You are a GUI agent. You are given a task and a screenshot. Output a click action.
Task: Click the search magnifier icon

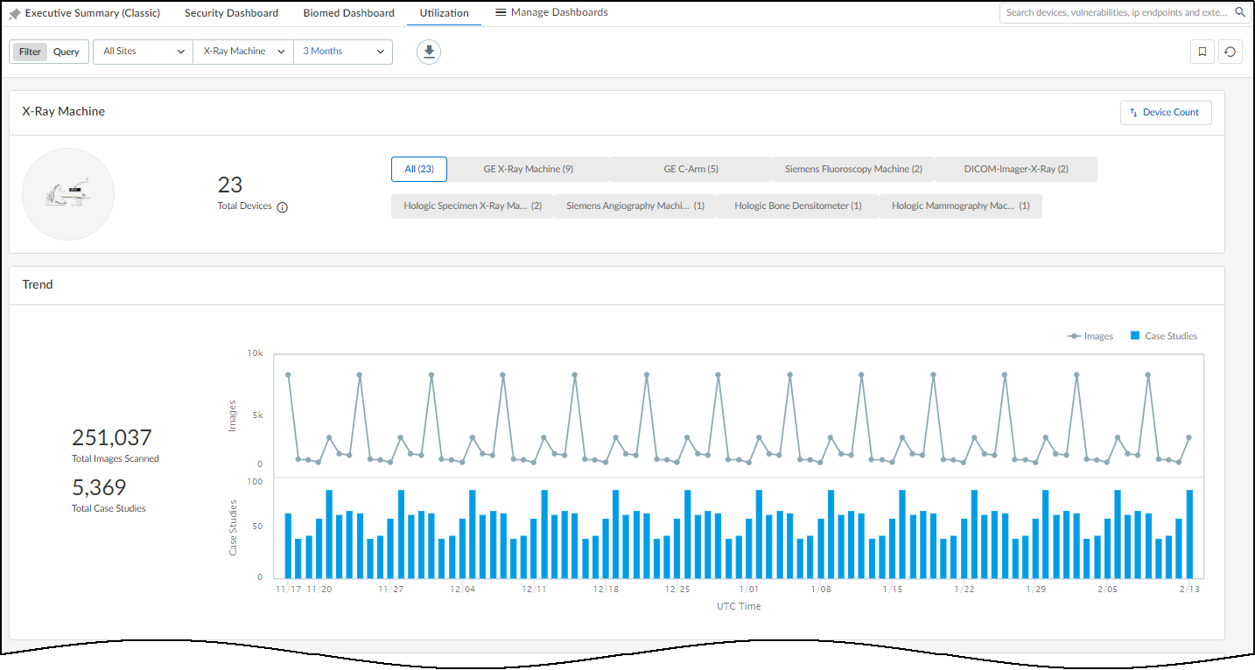pos(1240,13)
